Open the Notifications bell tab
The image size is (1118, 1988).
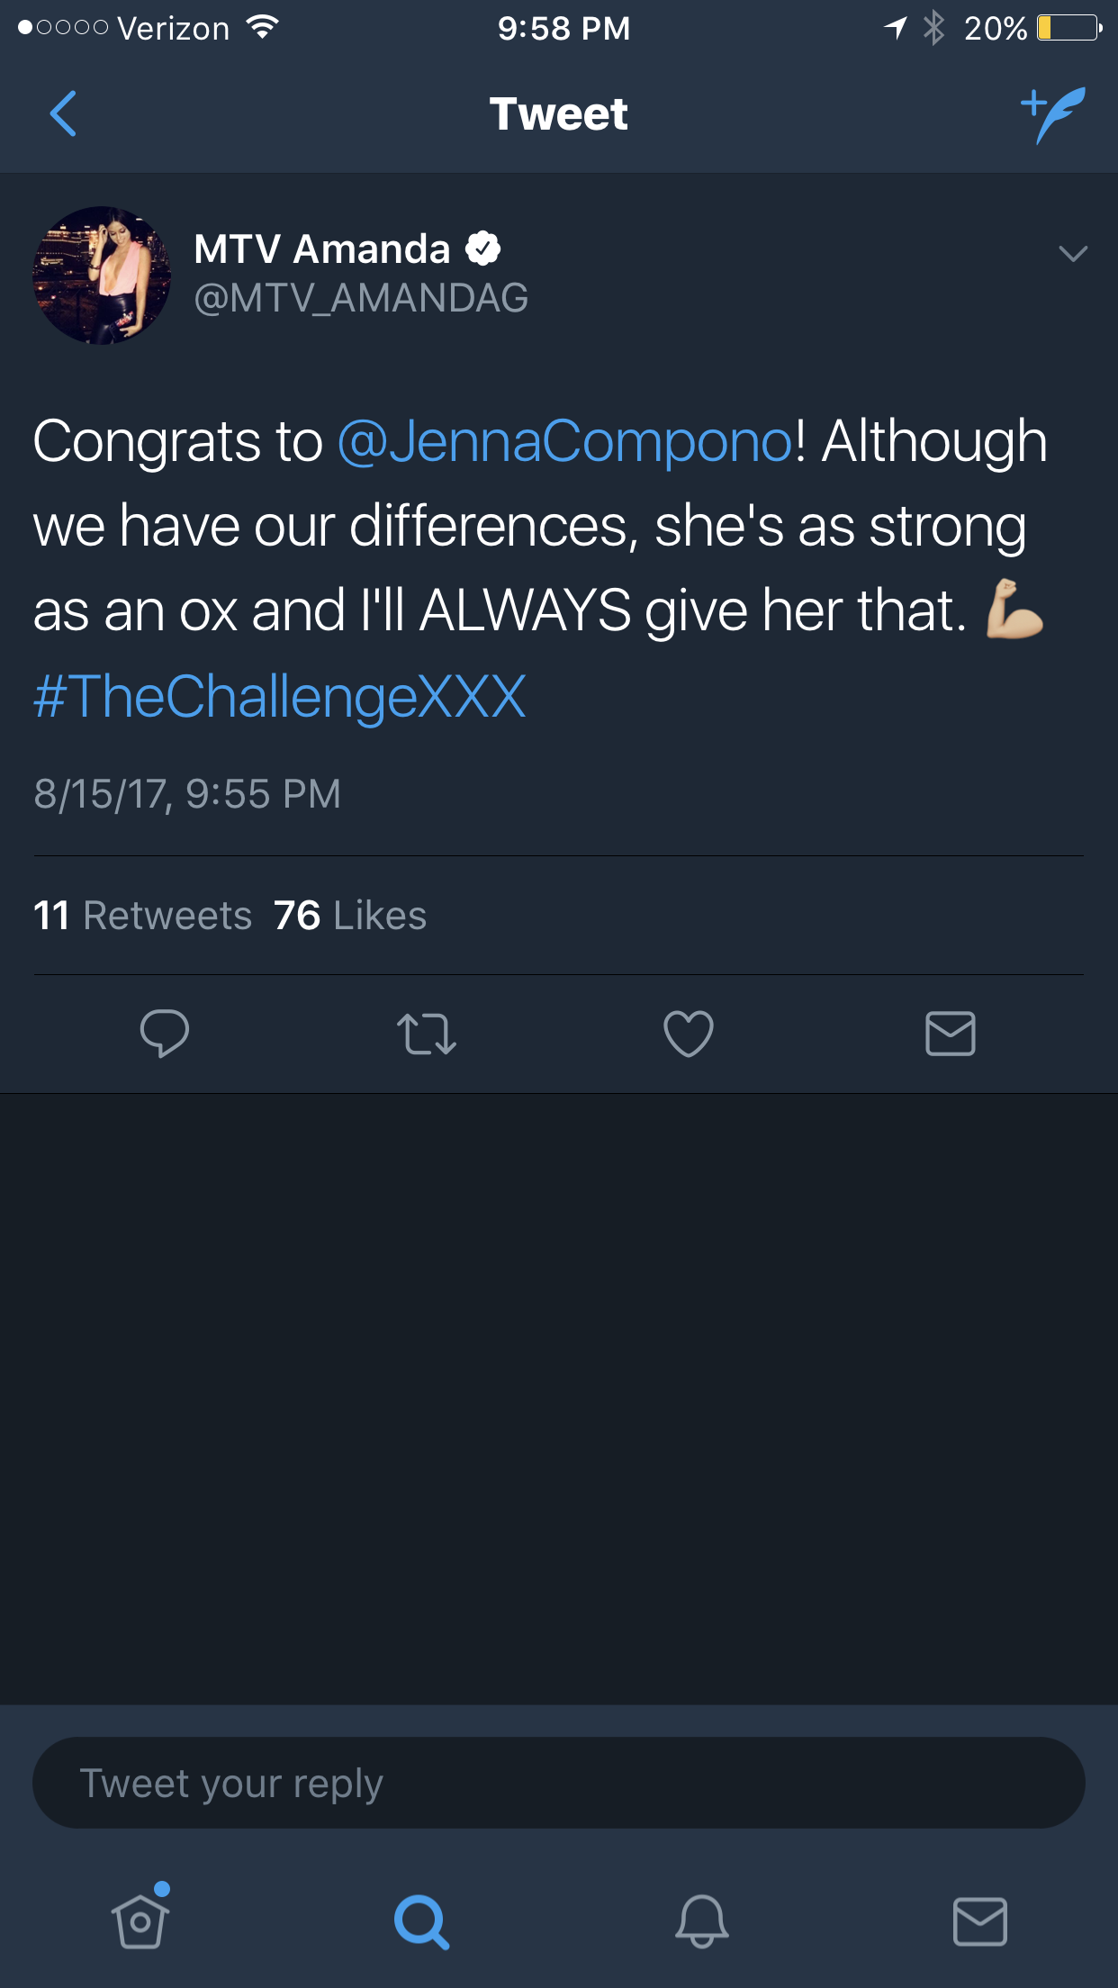point(702,1921)
